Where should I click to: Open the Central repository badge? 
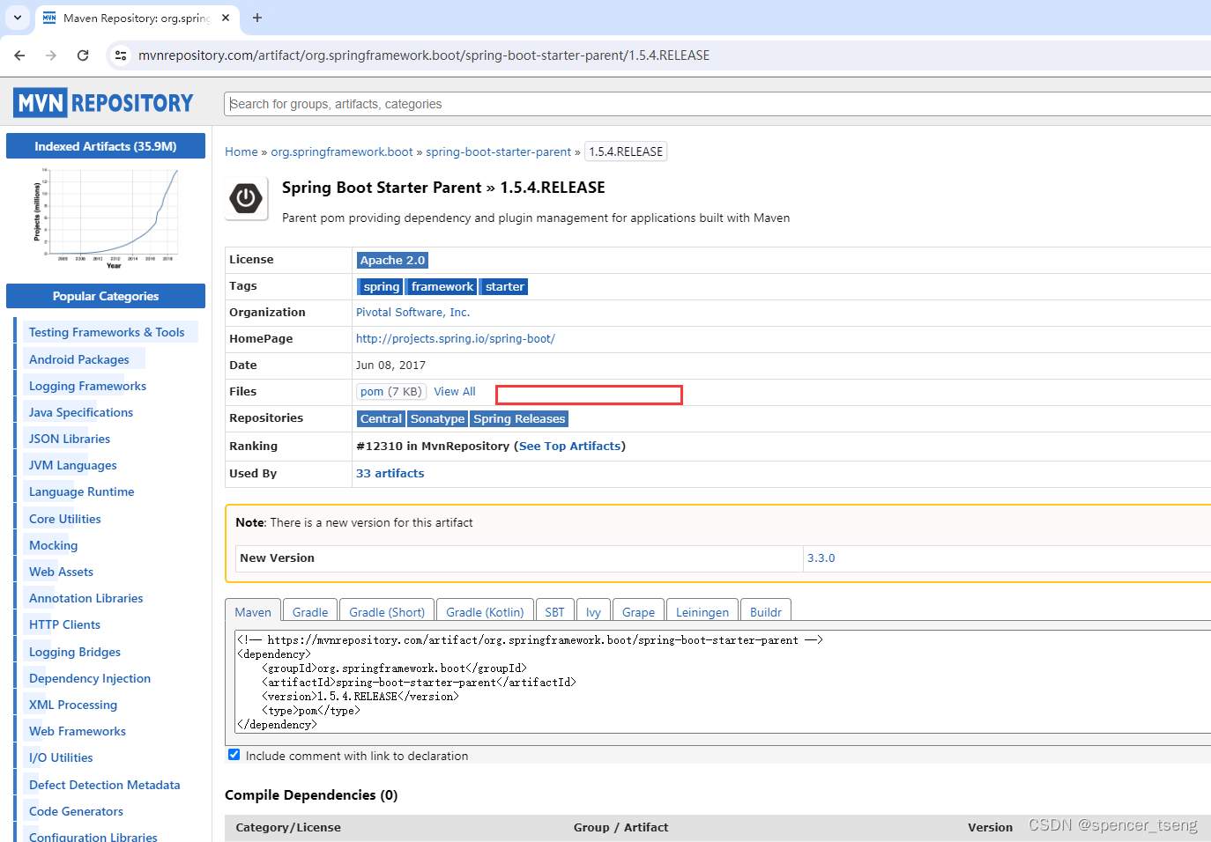(381, 418)
